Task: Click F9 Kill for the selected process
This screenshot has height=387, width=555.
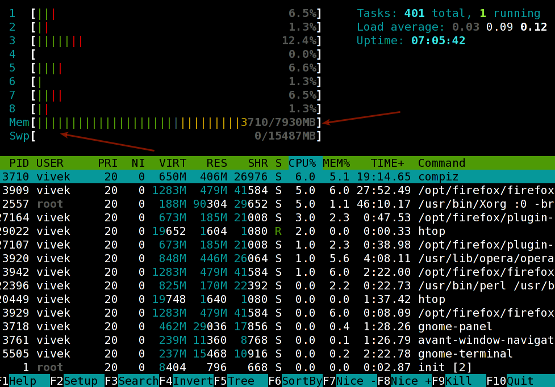Action: pyautogui.click(x=465, y=381)
